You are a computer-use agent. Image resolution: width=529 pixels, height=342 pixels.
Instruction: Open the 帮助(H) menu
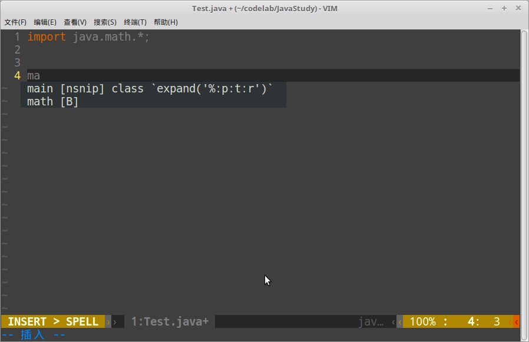click(166, 22)
